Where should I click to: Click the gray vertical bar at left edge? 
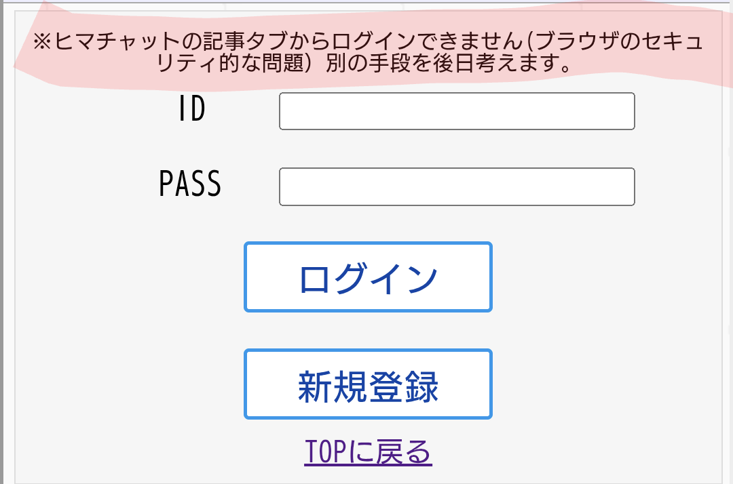coord(3,271)
